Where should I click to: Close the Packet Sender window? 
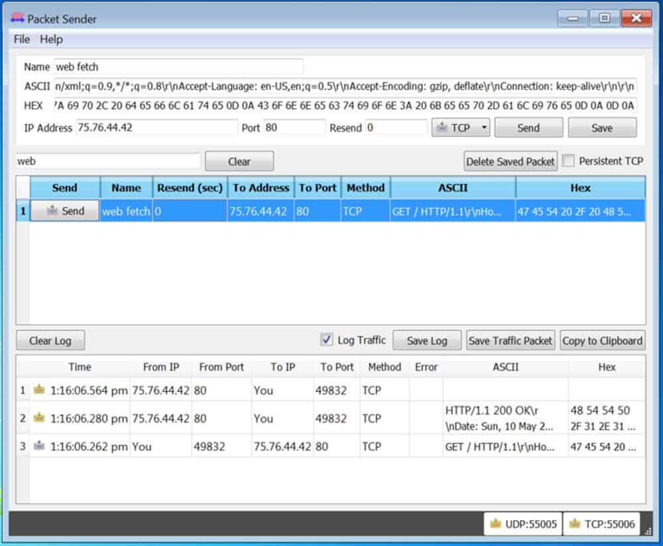636,18
